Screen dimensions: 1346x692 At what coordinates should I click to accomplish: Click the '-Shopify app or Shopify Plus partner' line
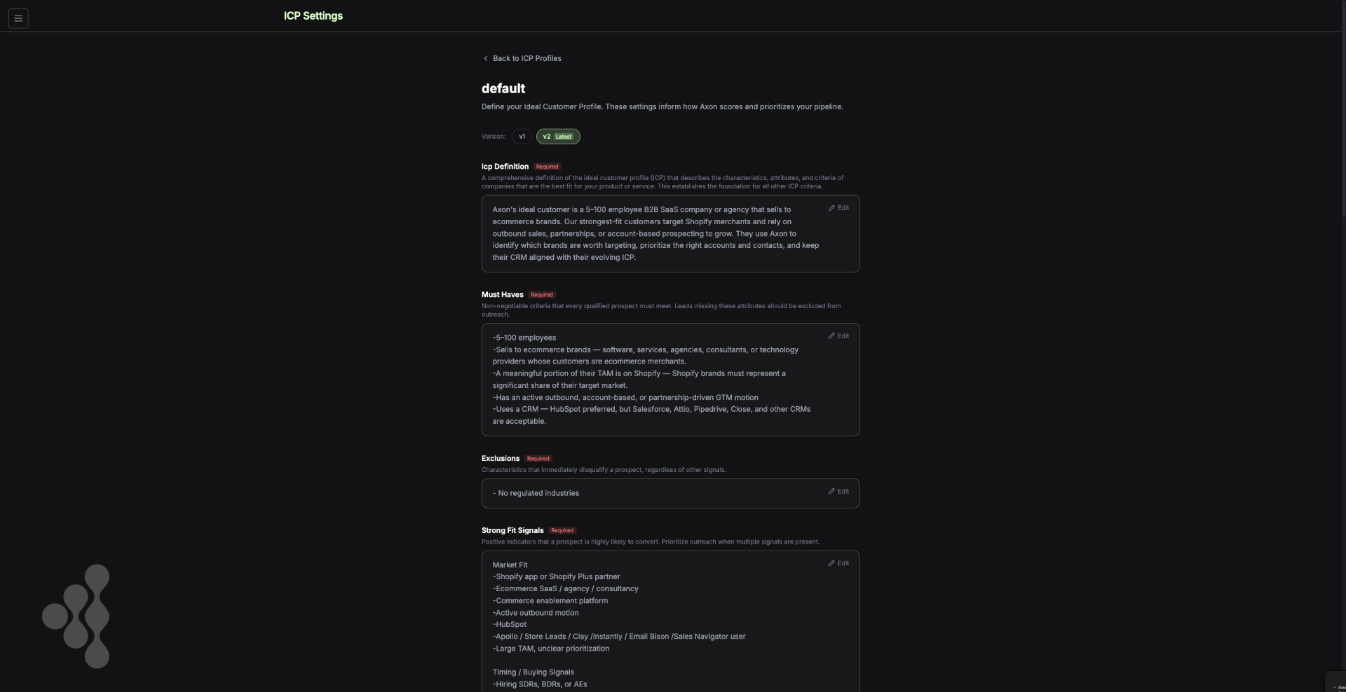pyautogui.click(x=556, y=577)
